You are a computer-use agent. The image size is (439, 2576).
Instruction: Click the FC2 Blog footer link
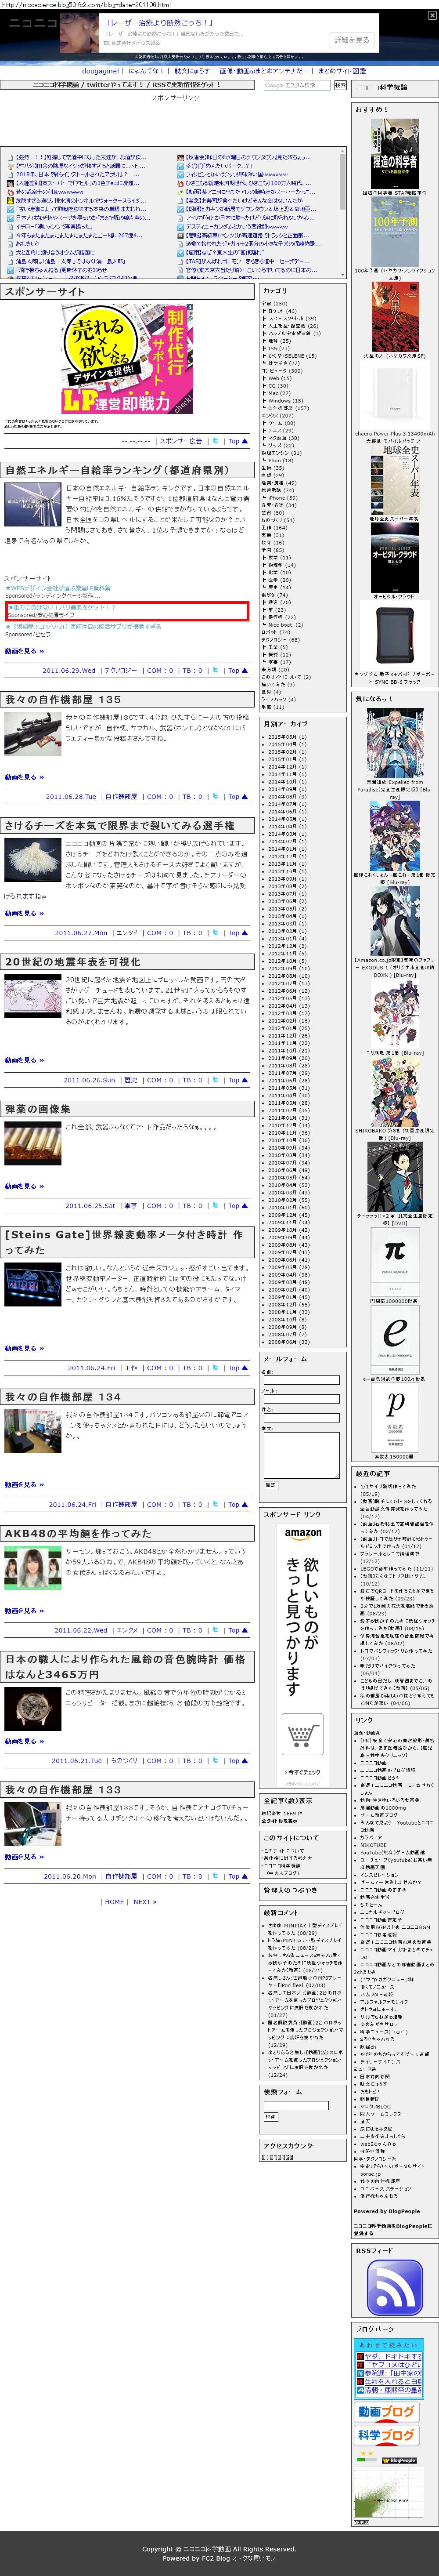(216, 2558)
